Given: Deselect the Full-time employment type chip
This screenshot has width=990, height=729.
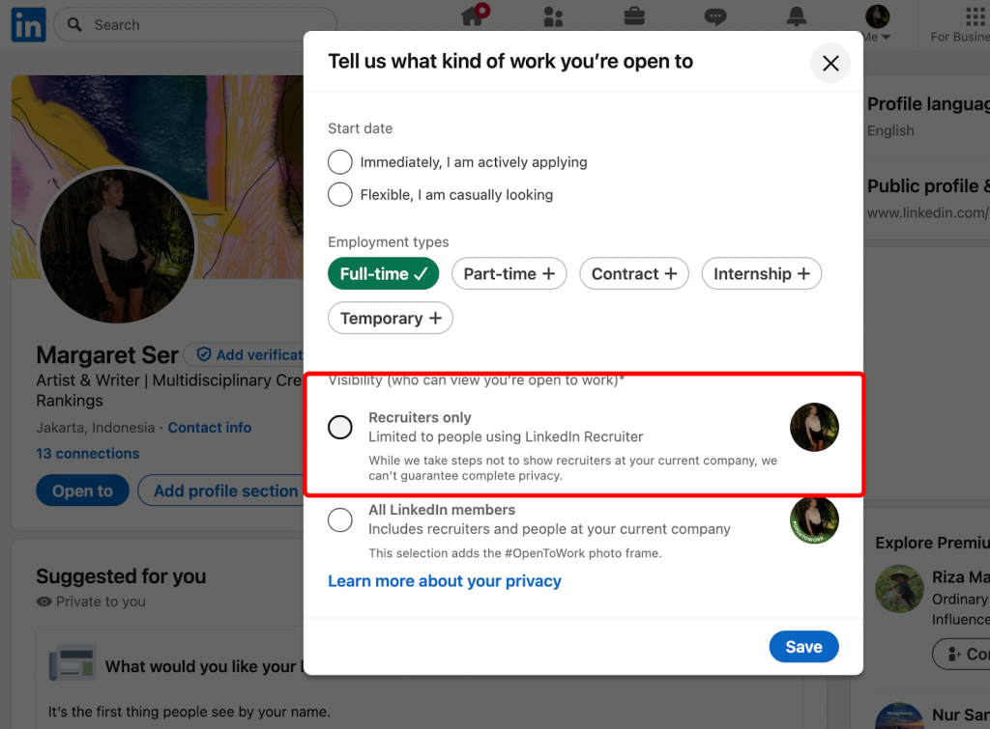Looking at the screenshot, I should pyautogui.click(x=383, y=274).
